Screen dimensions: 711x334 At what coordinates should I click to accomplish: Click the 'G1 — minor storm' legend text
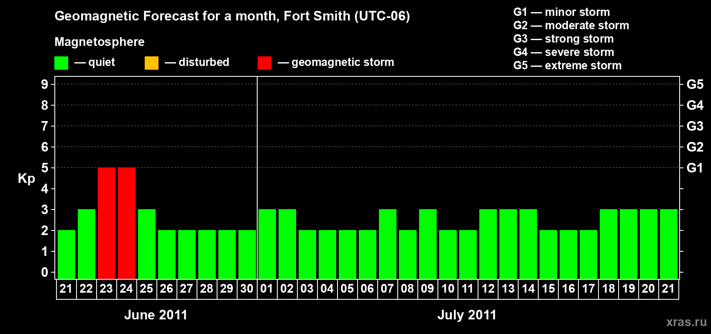[x=562, y=12]
